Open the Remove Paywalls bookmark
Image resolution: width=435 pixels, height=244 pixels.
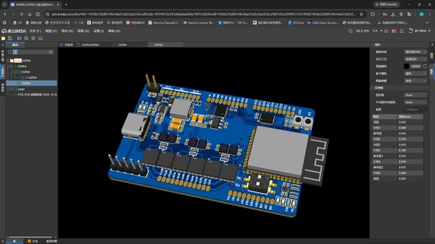pyautogui.click(x=164, y=22)
